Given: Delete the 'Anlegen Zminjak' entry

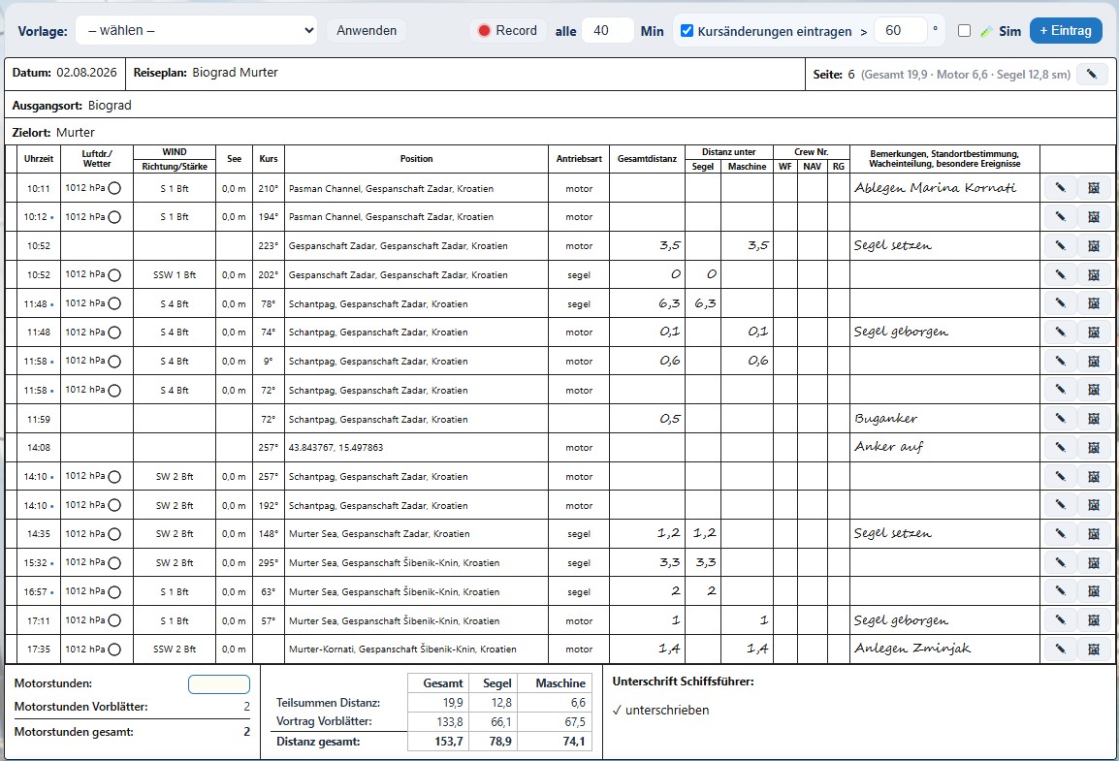Looking at the screenshot, I should click(1094, 649).
